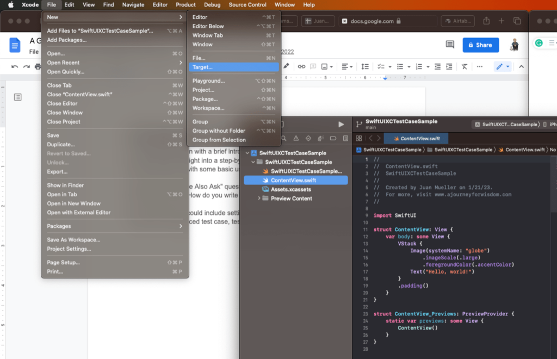
Task: Expand the Preview Content folder
Action: click(259, 198)
